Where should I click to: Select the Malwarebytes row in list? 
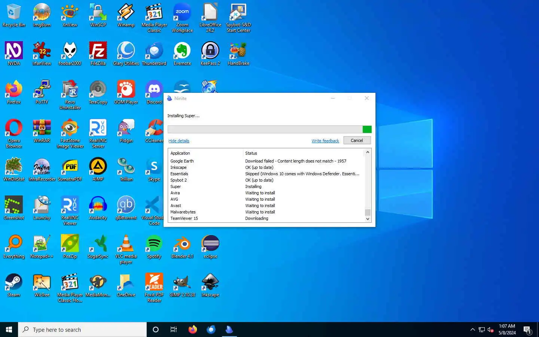267,212
